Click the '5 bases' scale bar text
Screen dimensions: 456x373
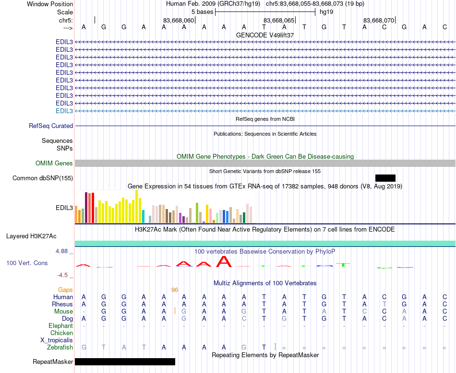pyautogui.click(x=203, y=12)
